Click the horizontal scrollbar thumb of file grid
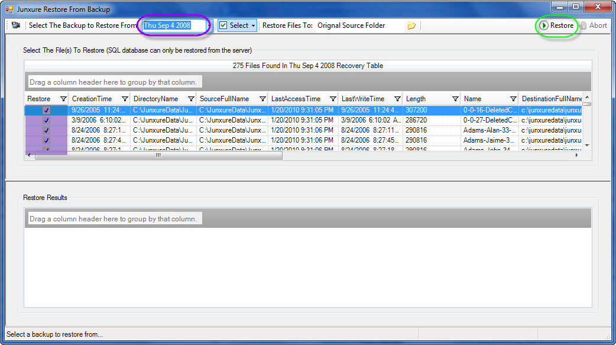This screenshot has width=616, height=345. [x=158, y=156]
